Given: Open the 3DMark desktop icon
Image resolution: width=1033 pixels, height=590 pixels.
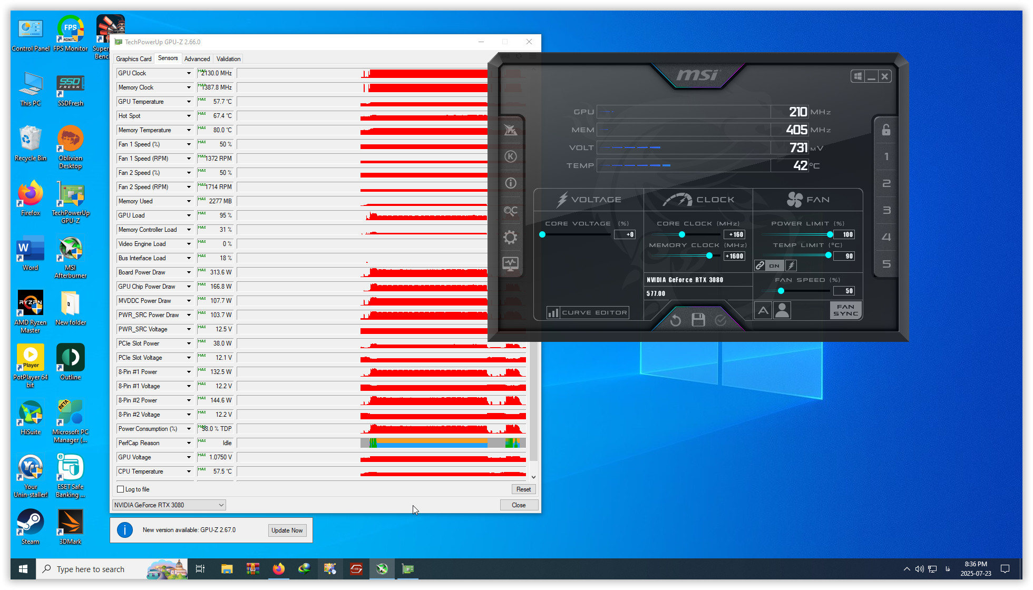Looking at the screenshot, I should 71,527.
